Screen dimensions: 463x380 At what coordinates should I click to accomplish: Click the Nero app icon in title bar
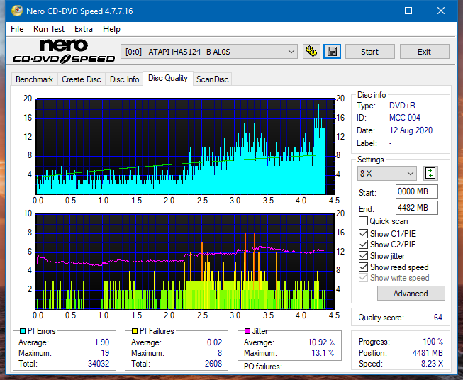click(x=17, y=11)
